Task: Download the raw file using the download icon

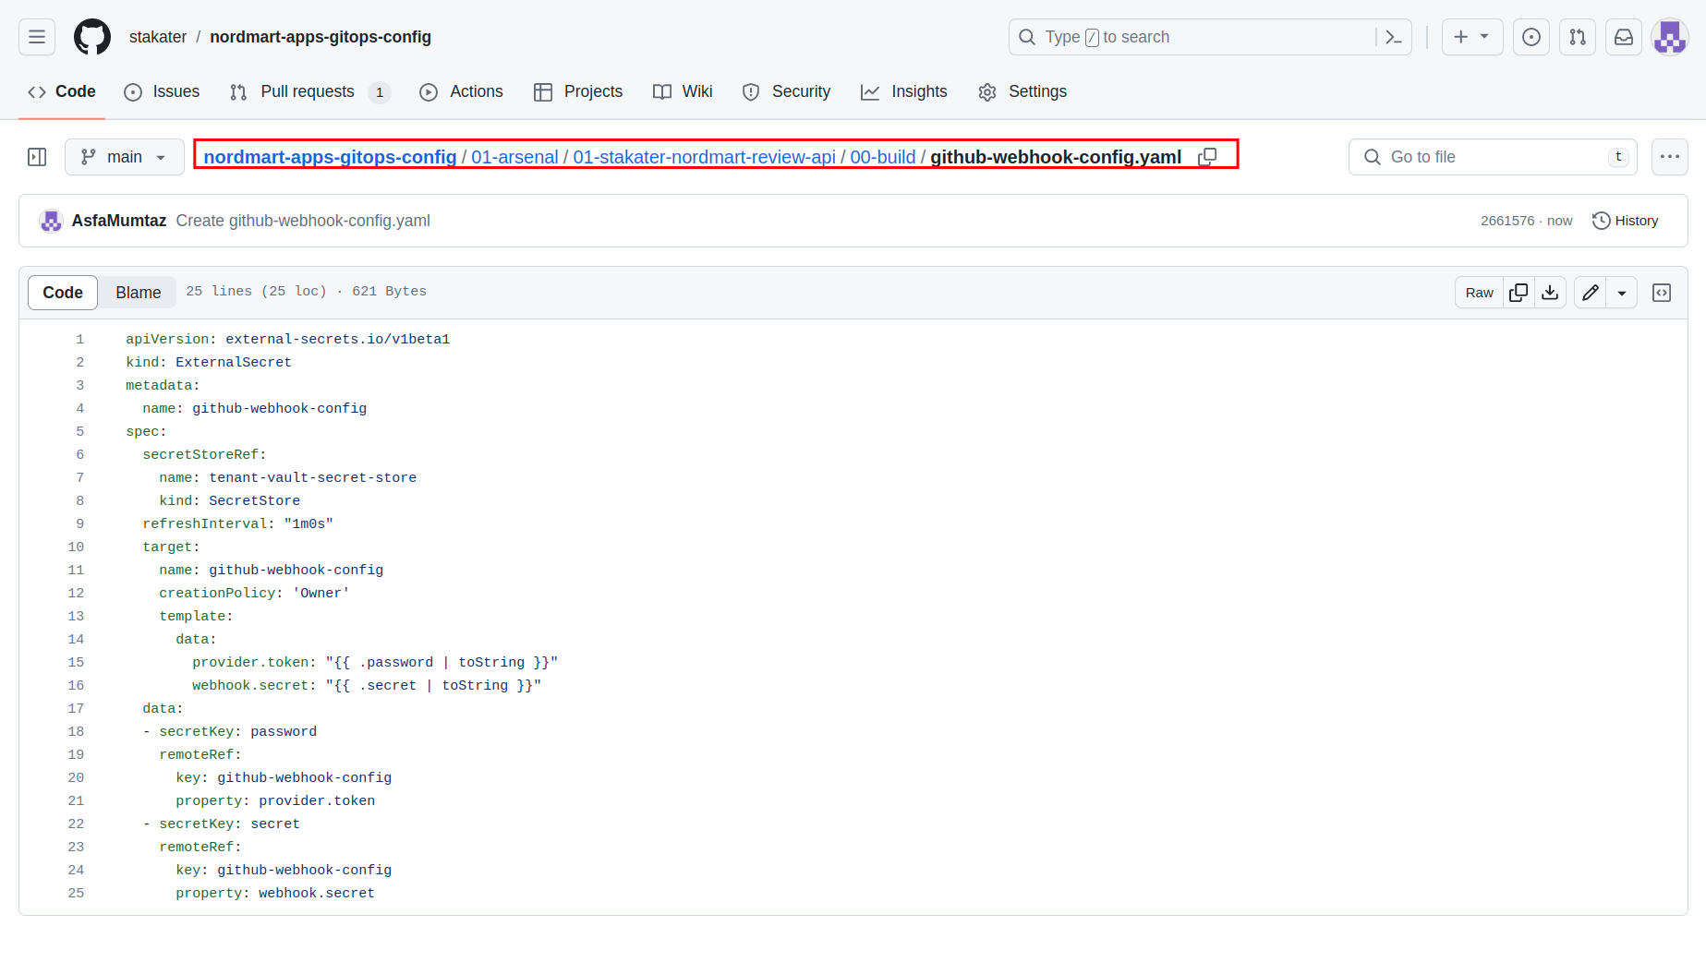Action: pyautogui.click(x=1550, y=292)
